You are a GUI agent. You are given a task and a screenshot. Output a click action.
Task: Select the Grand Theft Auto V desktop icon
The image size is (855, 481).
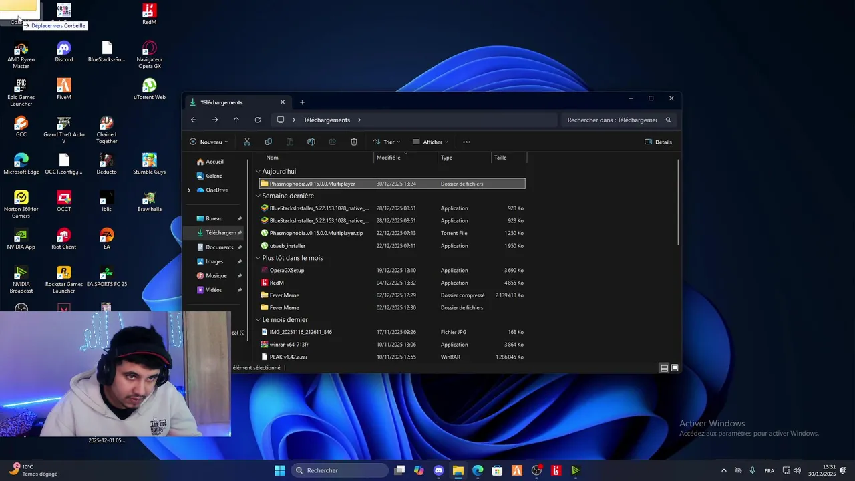click(x=64, y=130)
